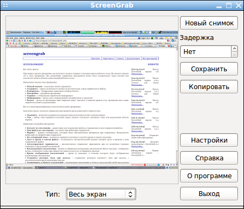The width and height of the screenshot is (244, 209).
Task: Click the arrows on the Тип combo box
Action: pos(130,194)
